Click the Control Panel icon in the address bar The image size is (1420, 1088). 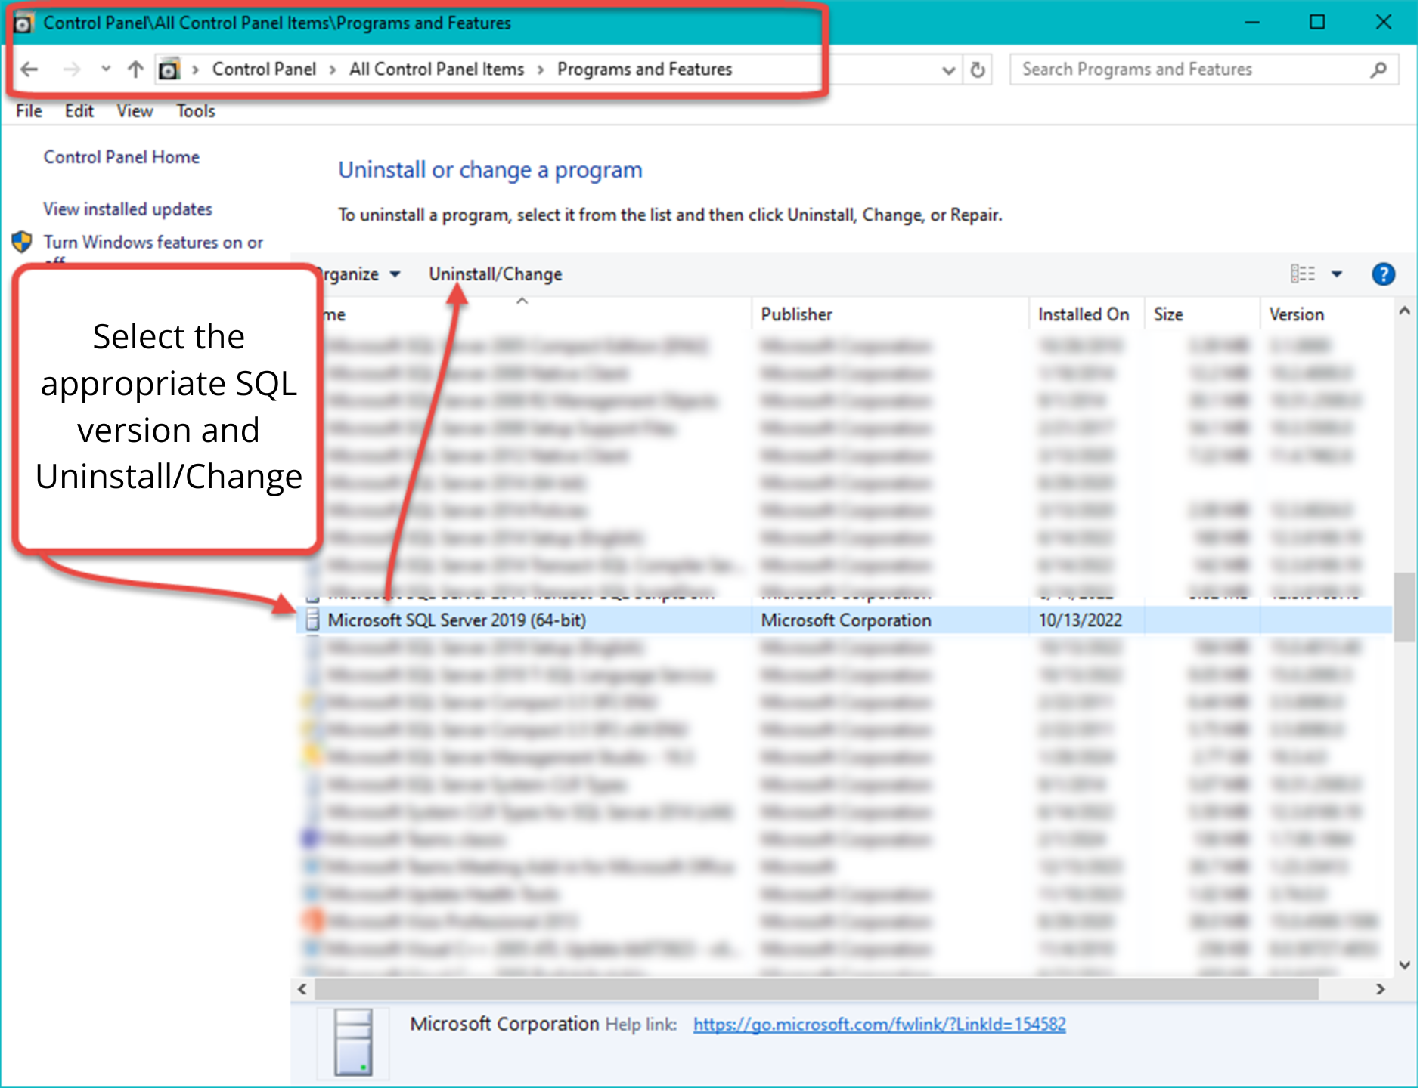click(169, 69)
